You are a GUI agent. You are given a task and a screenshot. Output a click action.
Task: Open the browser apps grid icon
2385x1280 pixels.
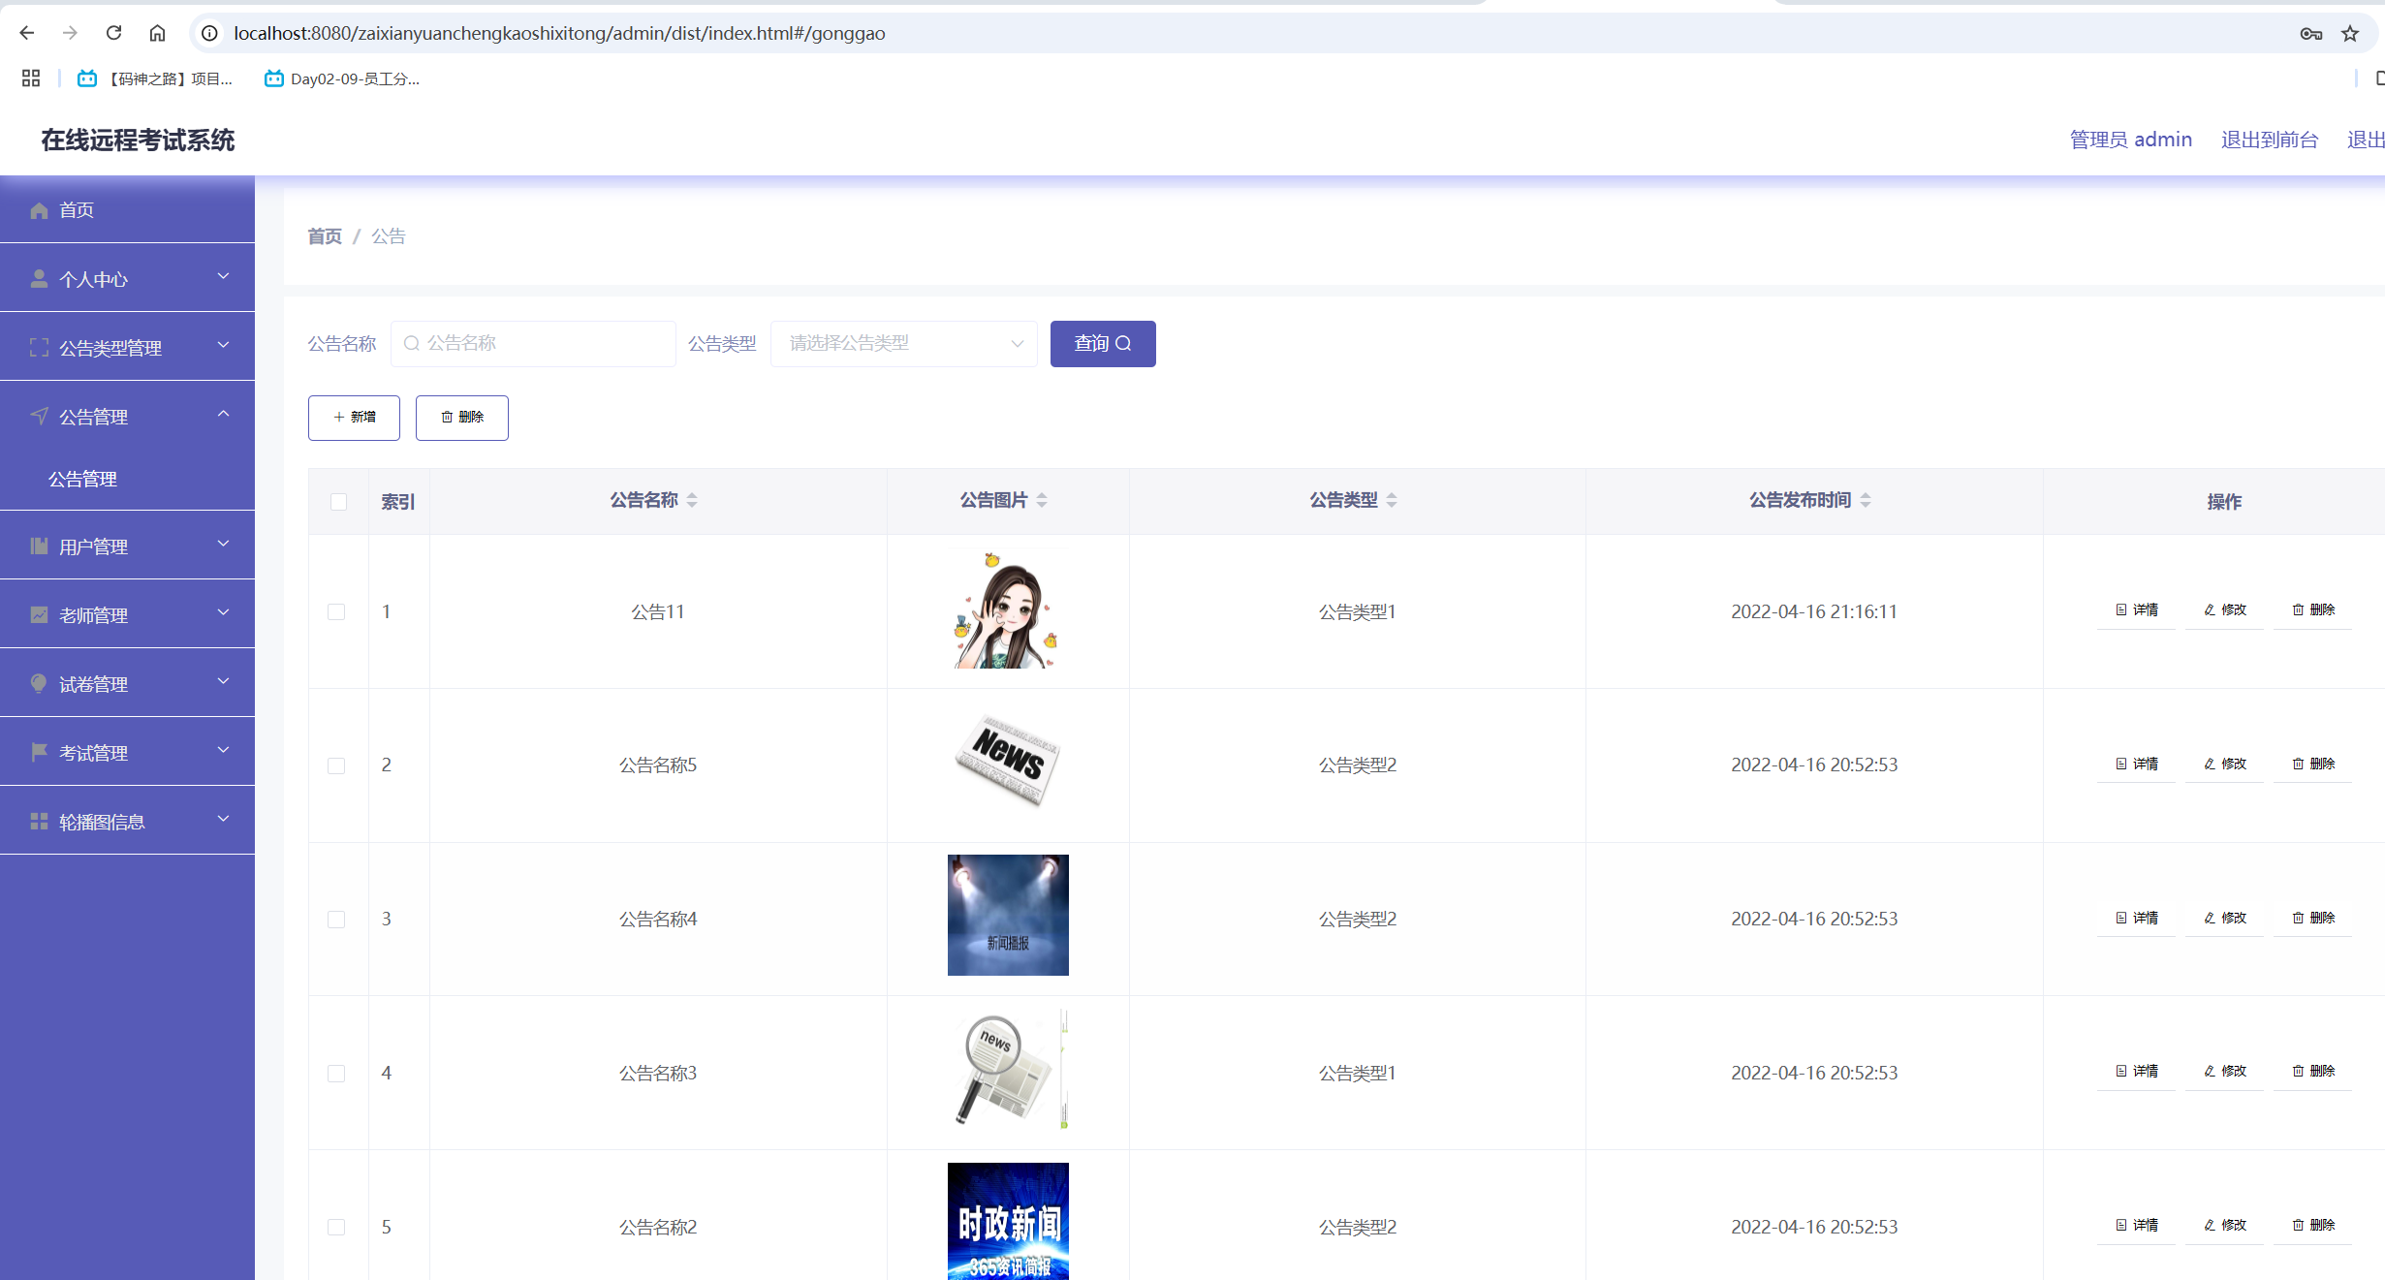coord(31,78)
